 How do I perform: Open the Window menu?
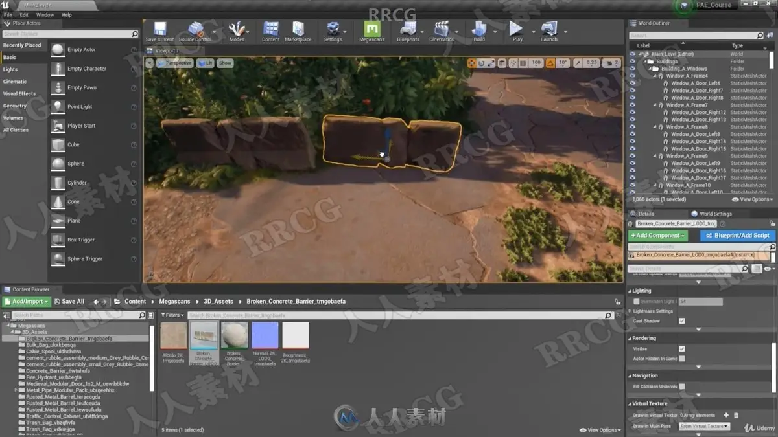45,14
